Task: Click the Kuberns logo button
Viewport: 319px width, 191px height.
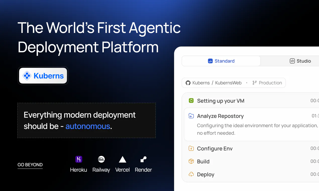Action: click(43, 76)
